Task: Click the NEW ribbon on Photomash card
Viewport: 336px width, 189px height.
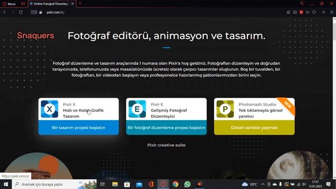Action: 287,105
